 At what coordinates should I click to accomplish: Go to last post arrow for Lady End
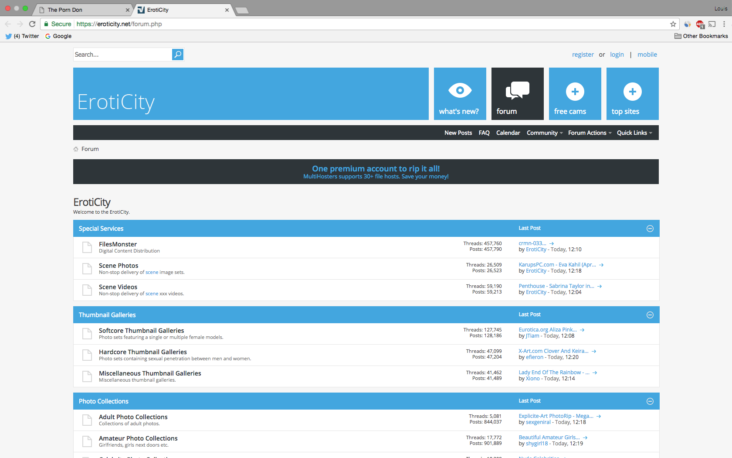click(595, 373)
